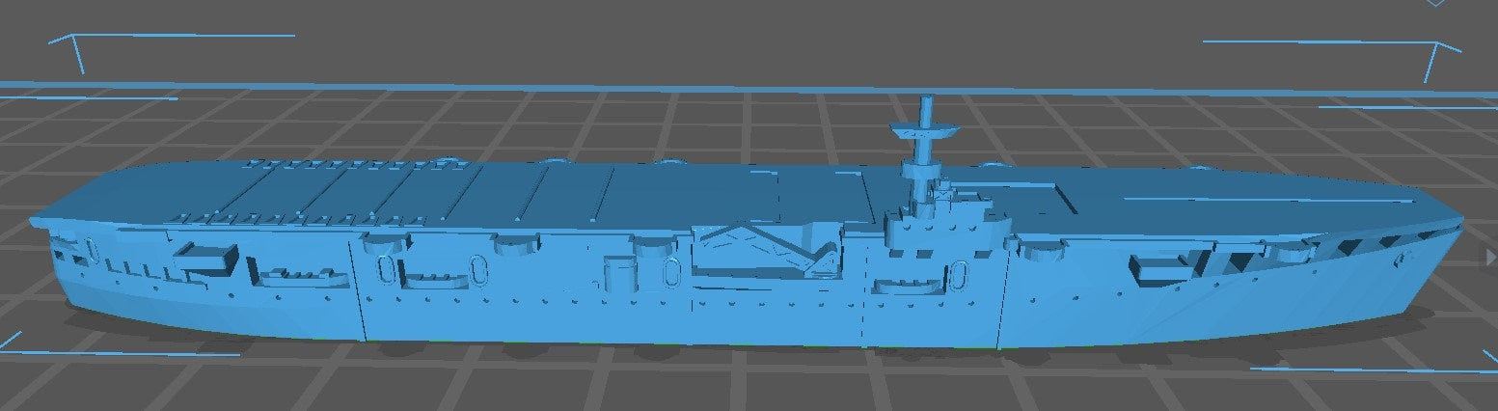Select the bottom-left bounding box corner marker
Screen dimensions: 1498x411
tap(10, 342)
